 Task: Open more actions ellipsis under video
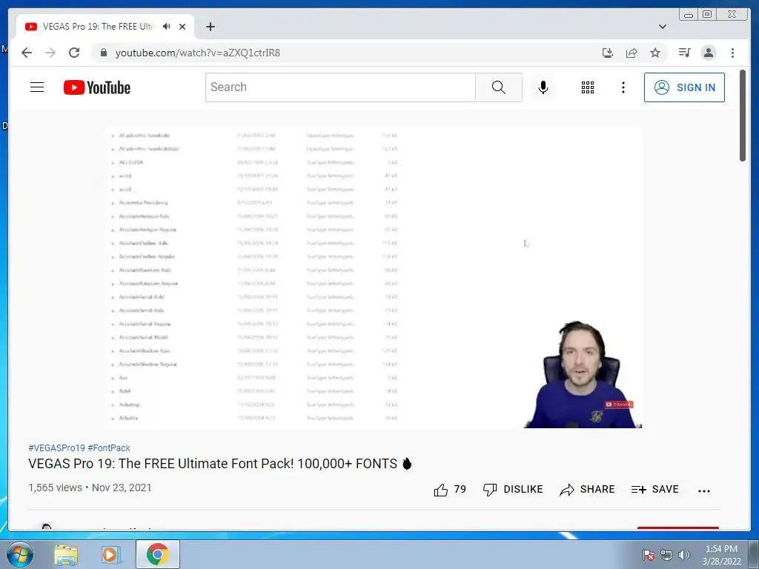click(704, 491)
